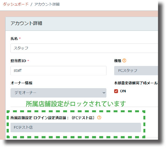The image size is (166, 148).
Task: Click the green 所属店舗設定がロックされています annotation
Action: pyautogui.click(x=76, y=104)
